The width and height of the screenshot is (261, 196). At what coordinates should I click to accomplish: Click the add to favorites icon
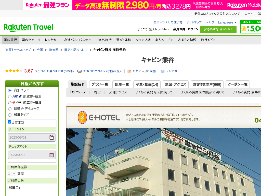(129, 71)
